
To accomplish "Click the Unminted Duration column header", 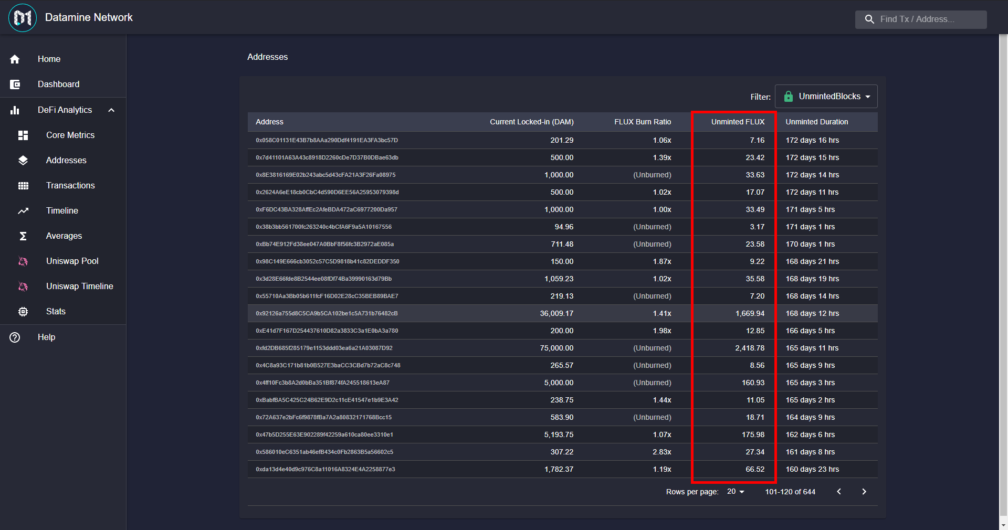I will coord(817,122).
